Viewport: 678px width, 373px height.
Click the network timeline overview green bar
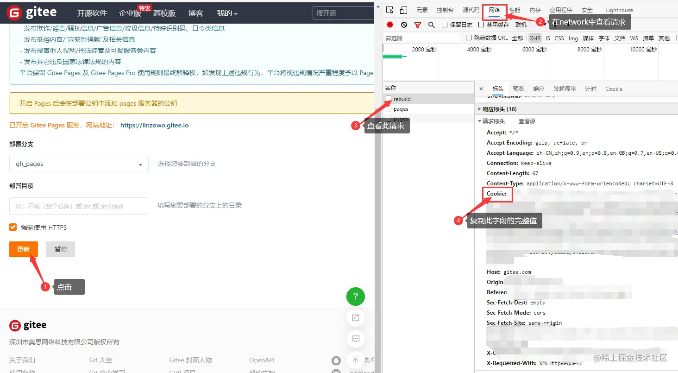(393, 57)
